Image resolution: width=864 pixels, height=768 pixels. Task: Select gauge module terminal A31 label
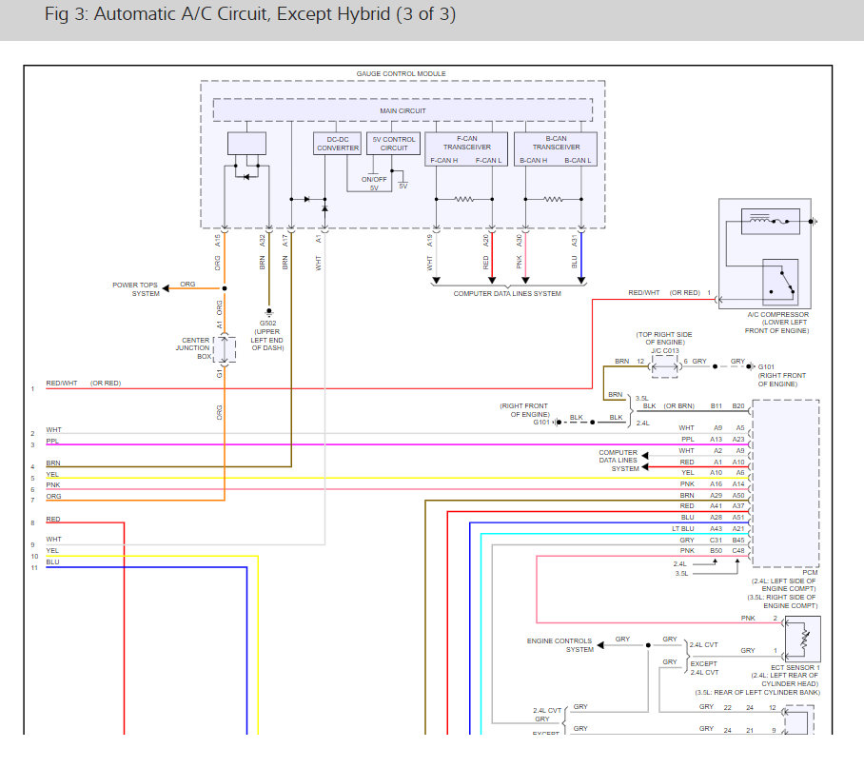tap(574, 241)
